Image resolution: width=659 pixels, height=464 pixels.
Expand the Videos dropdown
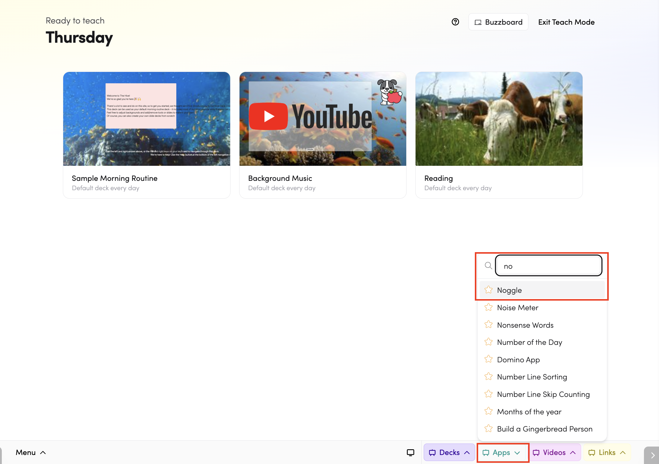554,453
